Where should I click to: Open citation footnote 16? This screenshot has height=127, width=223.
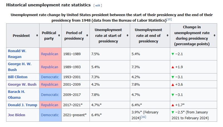tap(143, 117)
